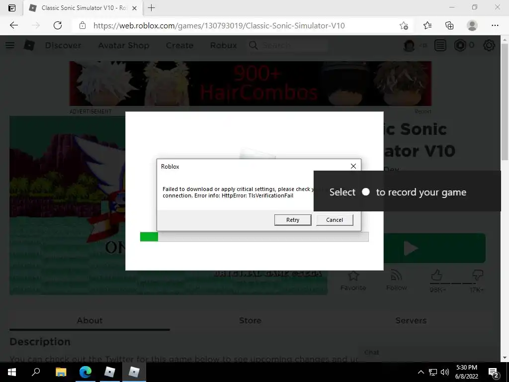
Task: Click the page vertical scrollbar thumb
Action: [x=505, y=101]
